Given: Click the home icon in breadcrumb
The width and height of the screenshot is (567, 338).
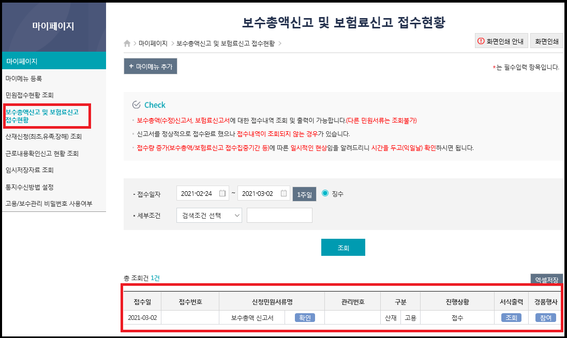Looking at the screenshot, I should pyautogui.click(x=127, y=43).
